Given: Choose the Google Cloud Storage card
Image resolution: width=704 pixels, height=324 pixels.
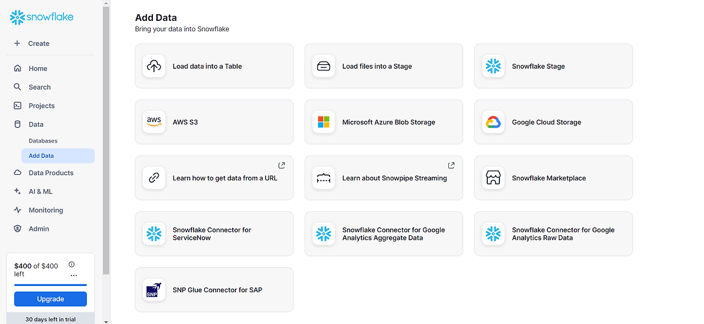Looking at the screenshot, I should tap(553, 122).
